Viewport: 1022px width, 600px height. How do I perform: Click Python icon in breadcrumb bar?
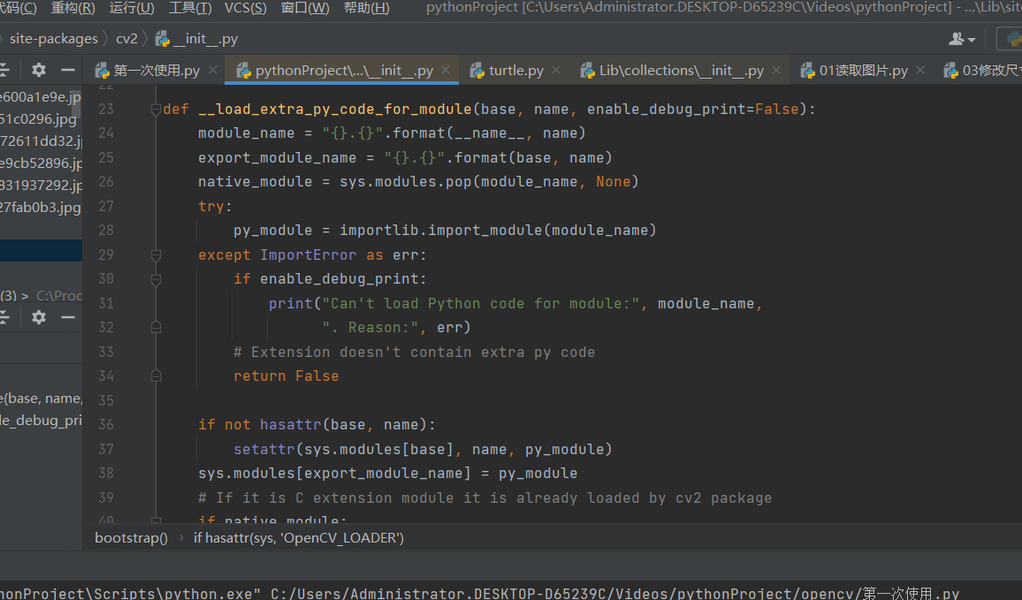coord(163,39)
